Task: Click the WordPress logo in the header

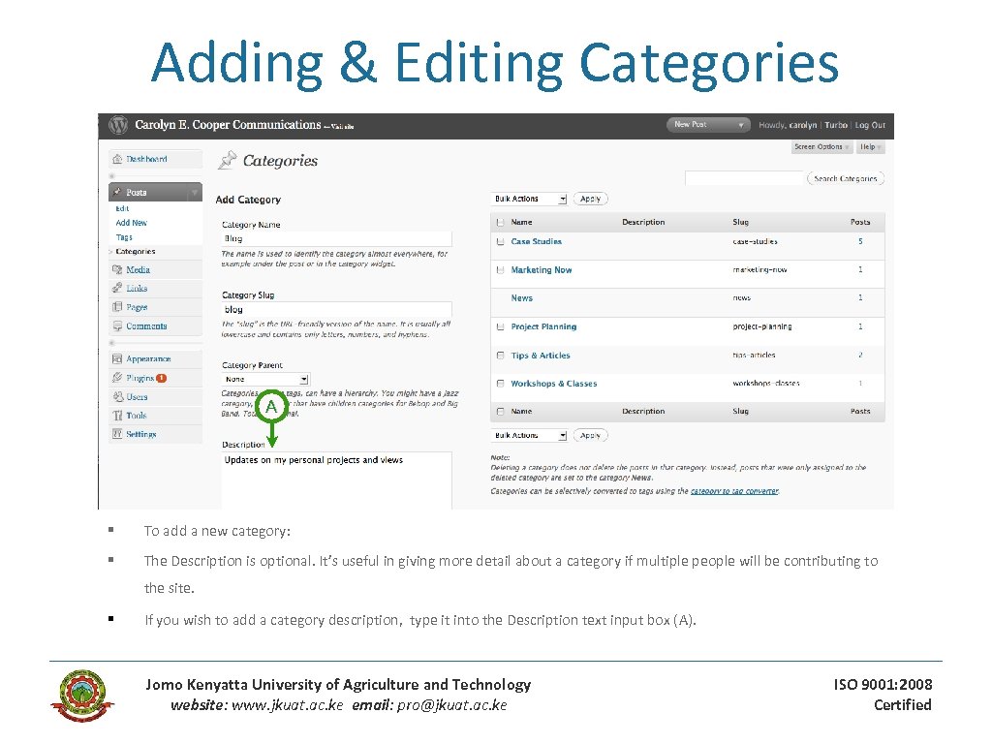Action: [x=117, y=125]
